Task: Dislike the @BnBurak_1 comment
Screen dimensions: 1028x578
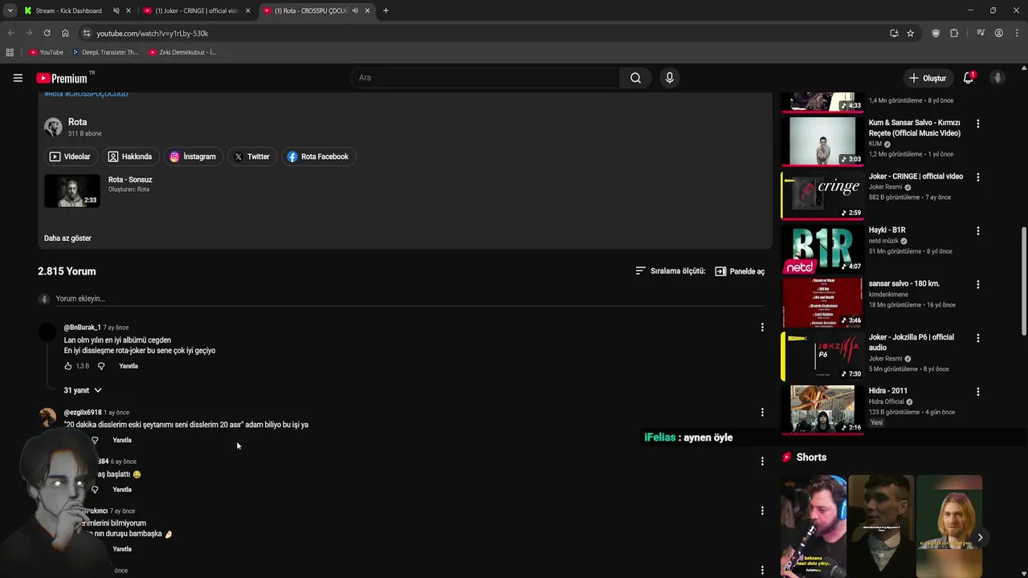Action: pyautogui.click(x=101, y=366)
